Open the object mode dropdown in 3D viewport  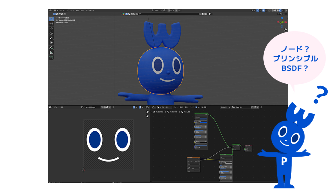click(61, 10)
